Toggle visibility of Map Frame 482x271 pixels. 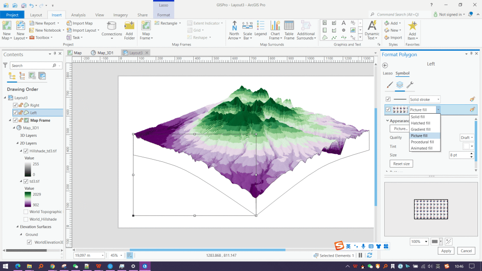[15, 120]
